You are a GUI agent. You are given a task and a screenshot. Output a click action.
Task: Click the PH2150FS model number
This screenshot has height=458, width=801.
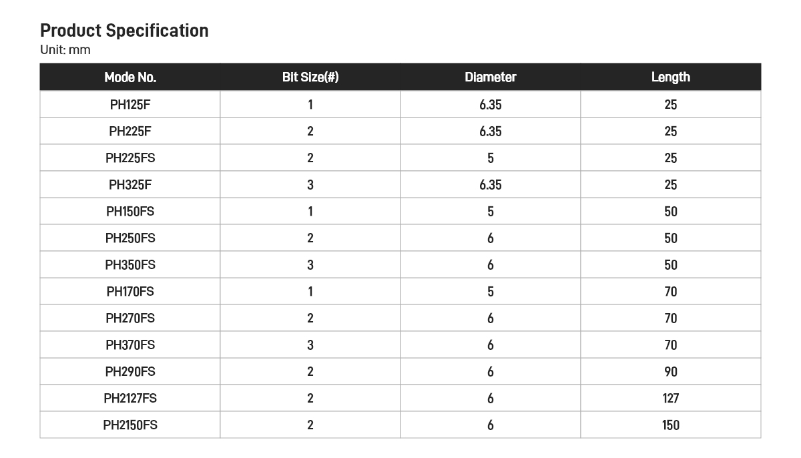(130, 425)
